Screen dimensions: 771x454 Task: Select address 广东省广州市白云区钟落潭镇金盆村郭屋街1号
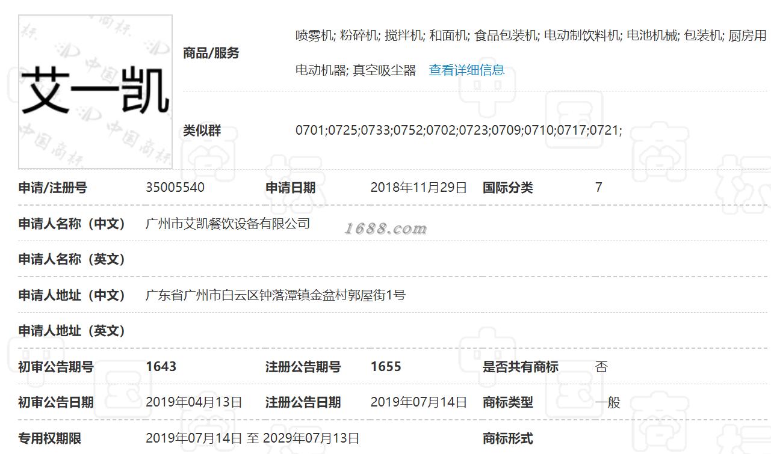[x=276, y=295]
